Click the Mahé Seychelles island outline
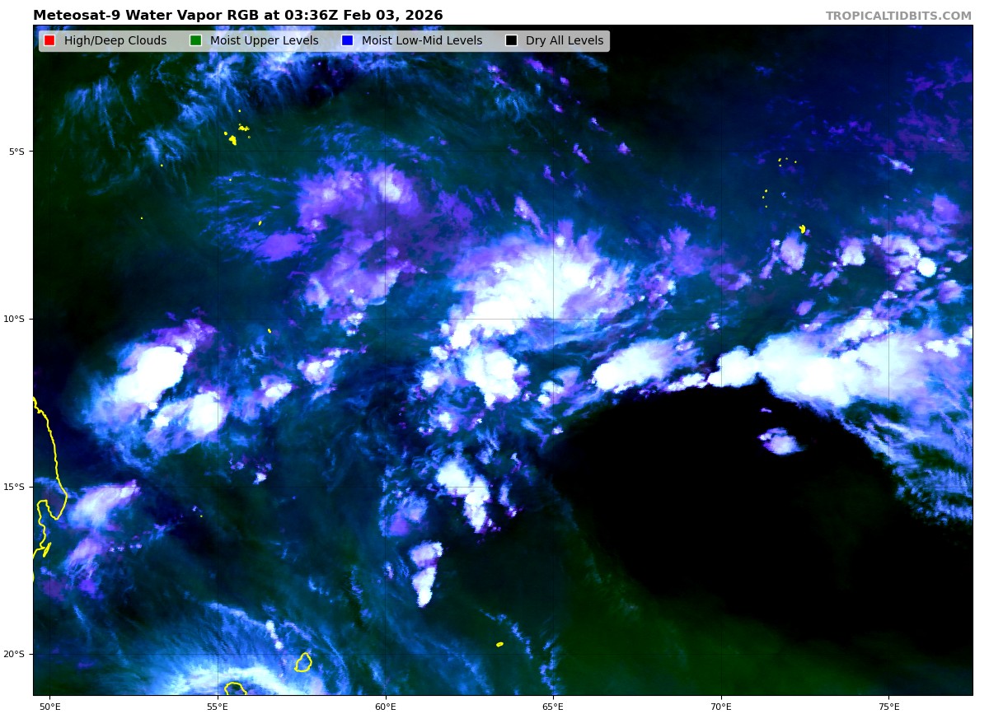Screen dimensions: 989x714 [x=232, y=139]
